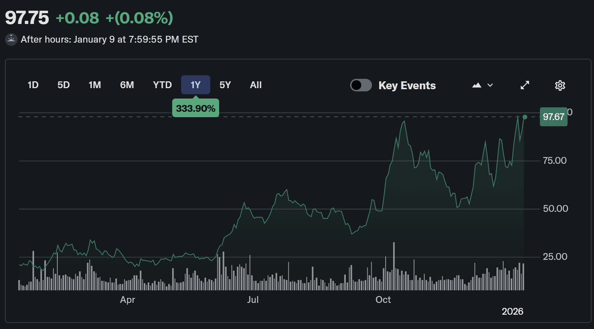The height and width of the screenshot is (329, 594).
Task: Select the 1D time range
Action: [33, 85]
